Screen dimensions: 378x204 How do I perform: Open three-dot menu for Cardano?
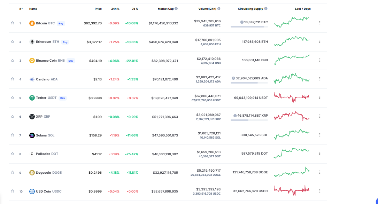320,79
